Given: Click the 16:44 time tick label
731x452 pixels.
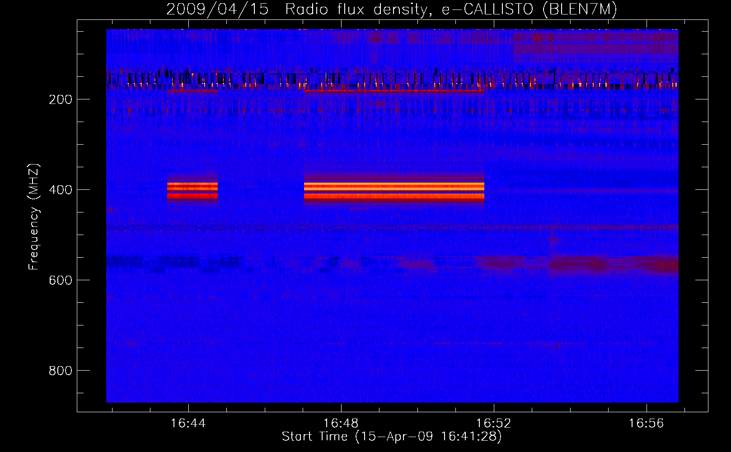Looking at the screenshot, I should (188, 424).
